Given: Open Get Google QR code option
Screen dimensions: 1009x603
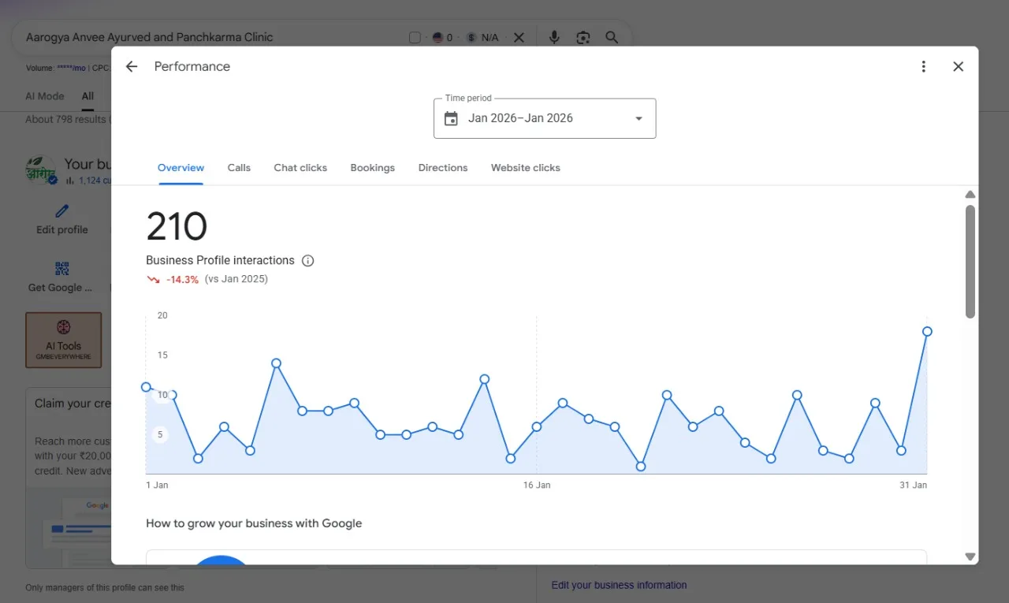Looking at the screenshot, I should point(61,277).
